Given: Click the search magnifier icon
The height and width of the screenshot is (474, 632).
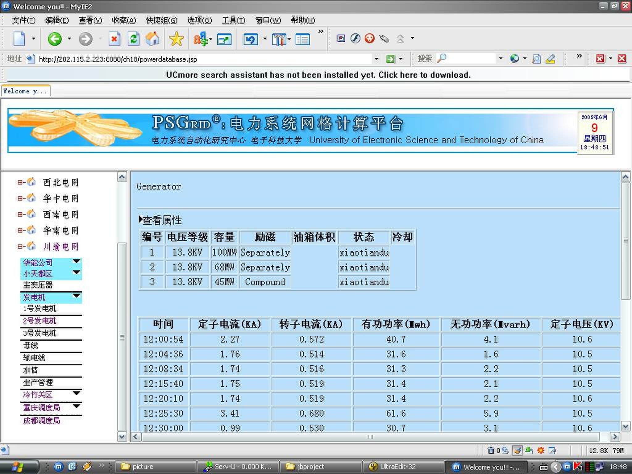Looking at the screenshot, I should tap(442, 58).
